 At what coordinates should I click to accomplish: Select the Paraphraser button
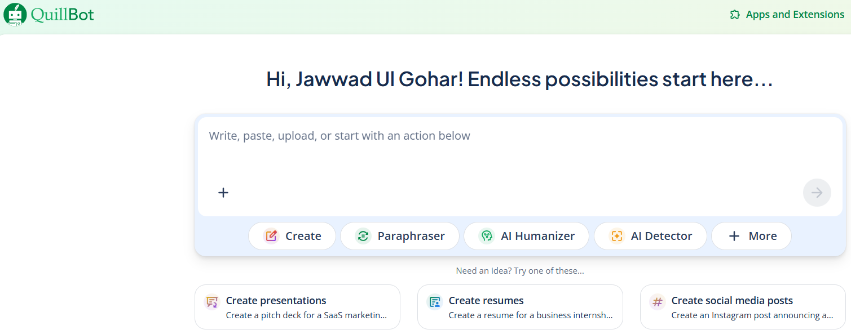400,236
